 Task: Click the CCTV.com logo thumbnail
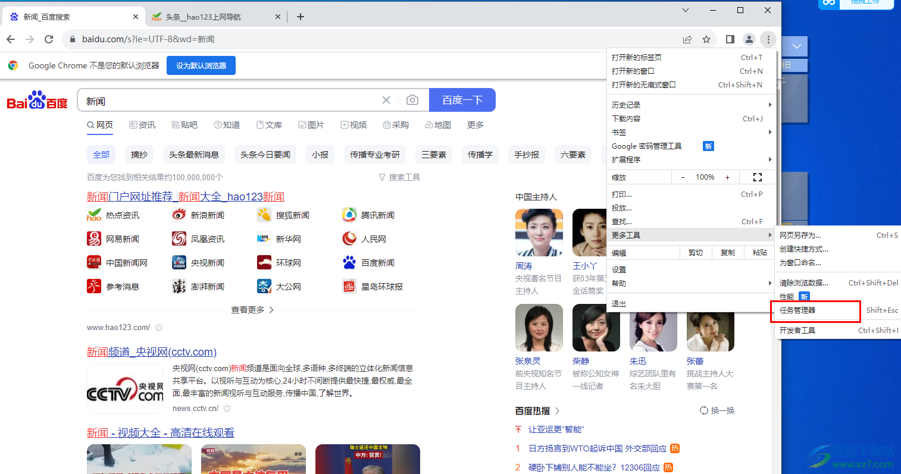[x=126, y=389]
